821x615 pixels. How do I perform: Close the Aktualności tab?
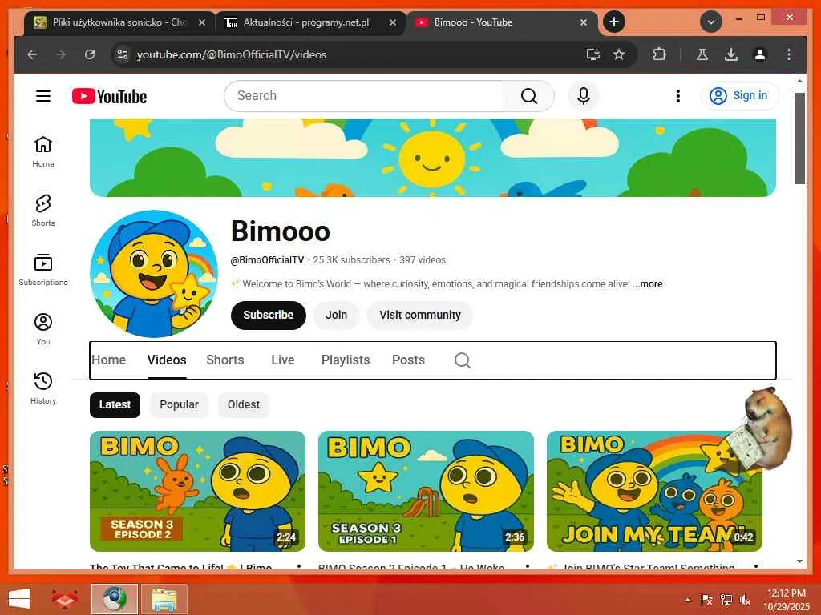pos(393,22)
